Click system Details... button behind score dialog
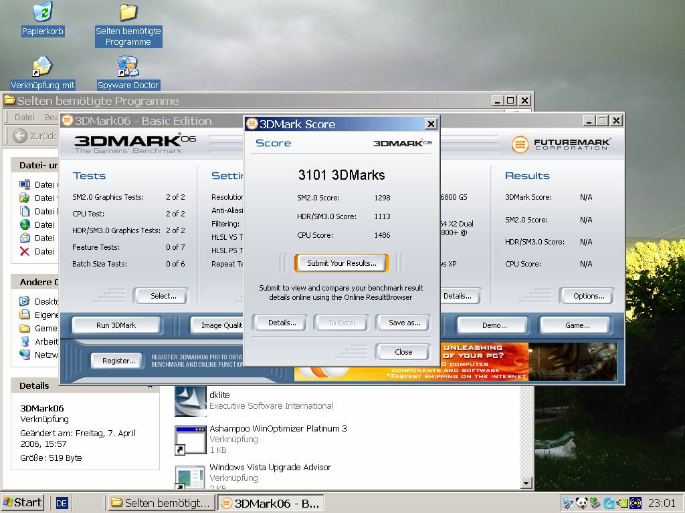 point(460,296)
